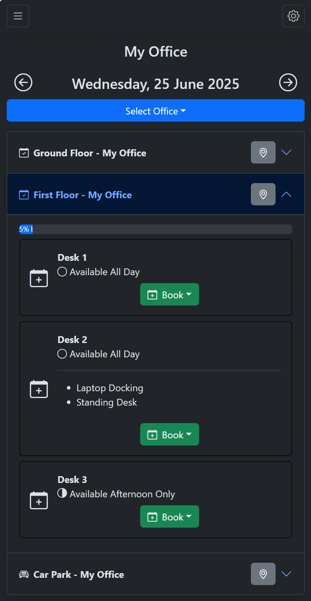Screen dimensions: 311x601
Task: Open the Book dropdown for Desk 1
Action: click(x=169, y=295)
